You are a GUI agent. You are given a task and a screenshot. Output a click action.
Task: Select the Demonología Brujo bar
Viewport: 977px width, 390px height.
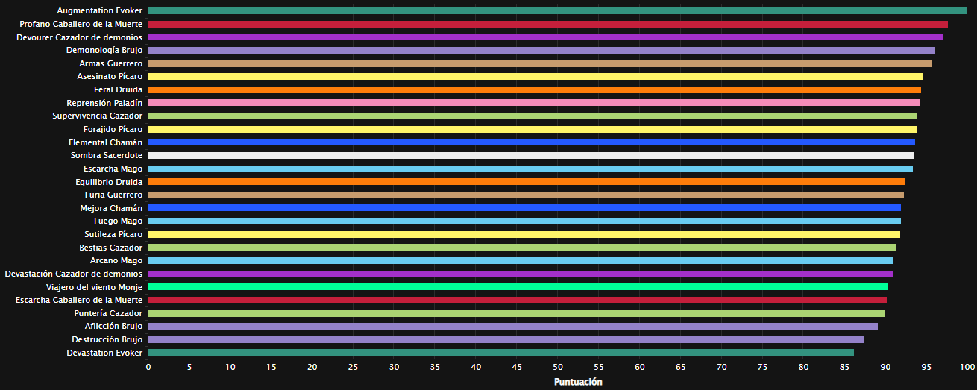click(541, 51)
